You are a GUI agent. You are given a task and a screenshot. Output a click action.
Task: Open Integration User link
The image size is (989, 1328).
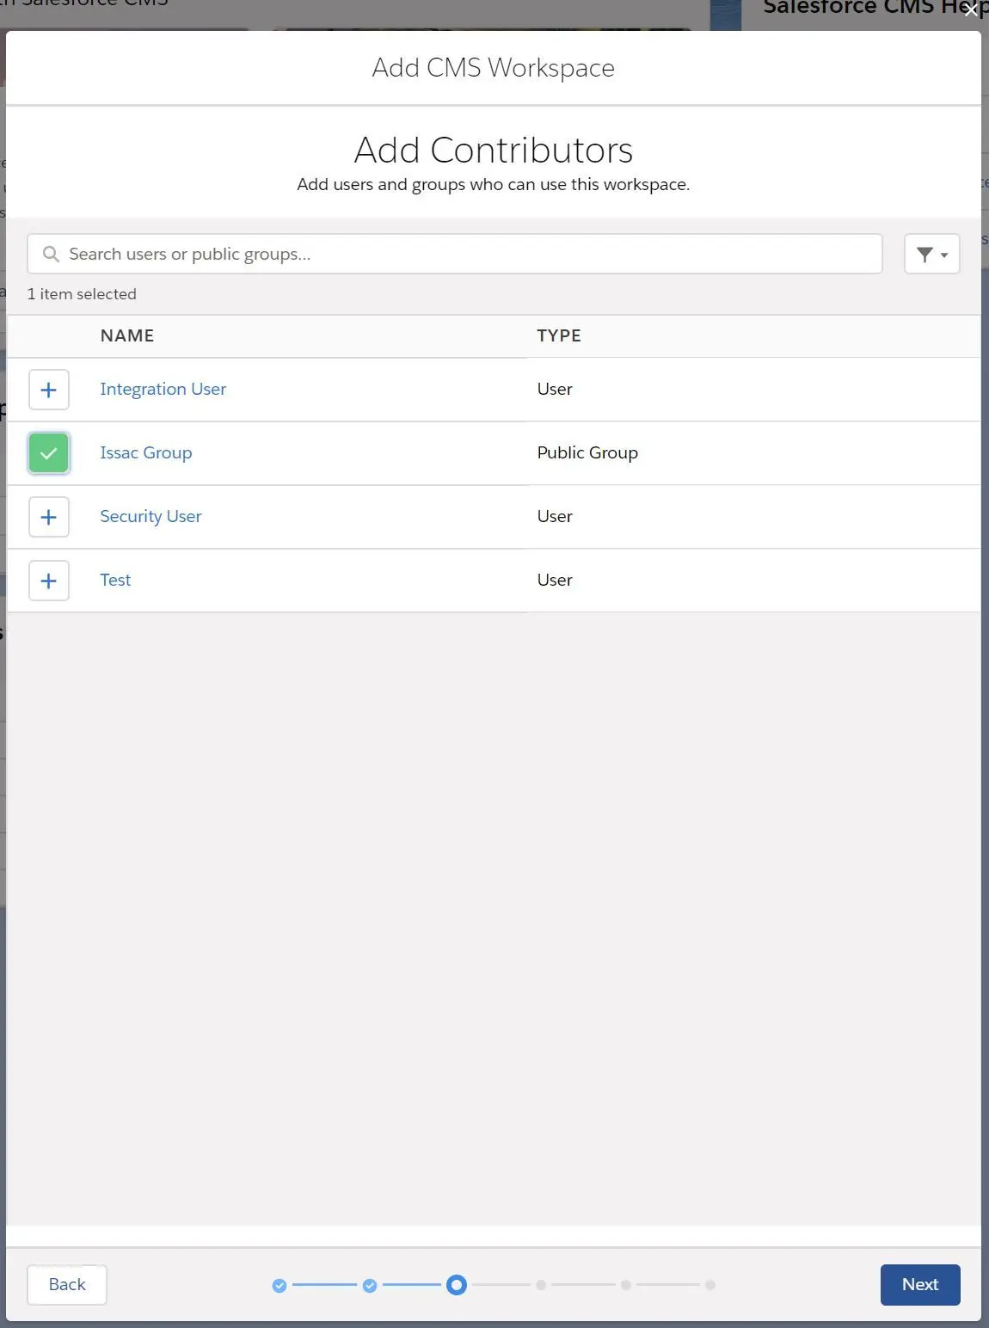pos(163,389)
